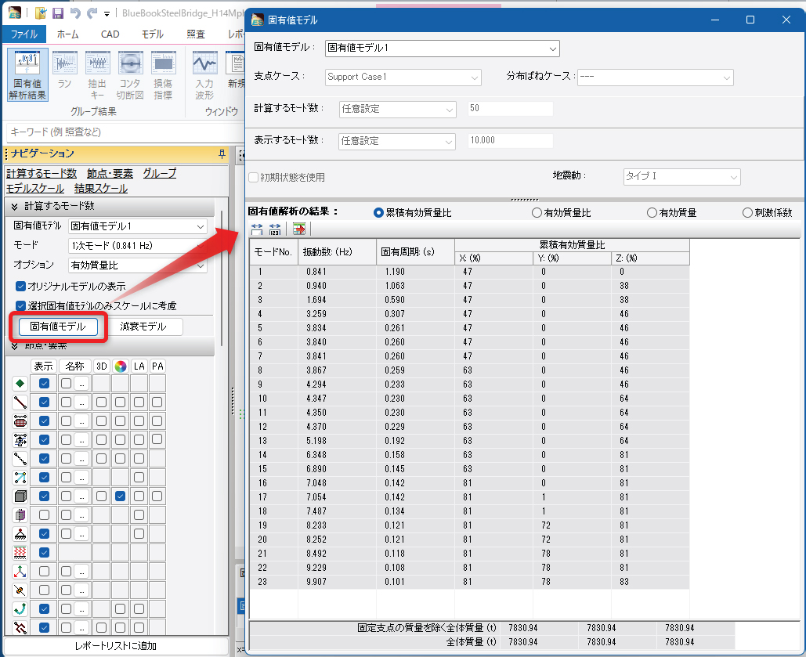Click the cyan diagonal link element icon
This screenshot has width=806, height=657.
pos(20,478)
